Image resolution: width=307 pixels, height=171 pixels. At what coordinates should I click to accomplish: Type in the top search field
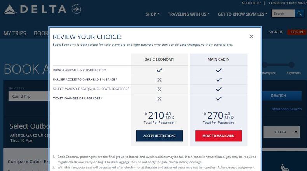[x=283, y=14]
